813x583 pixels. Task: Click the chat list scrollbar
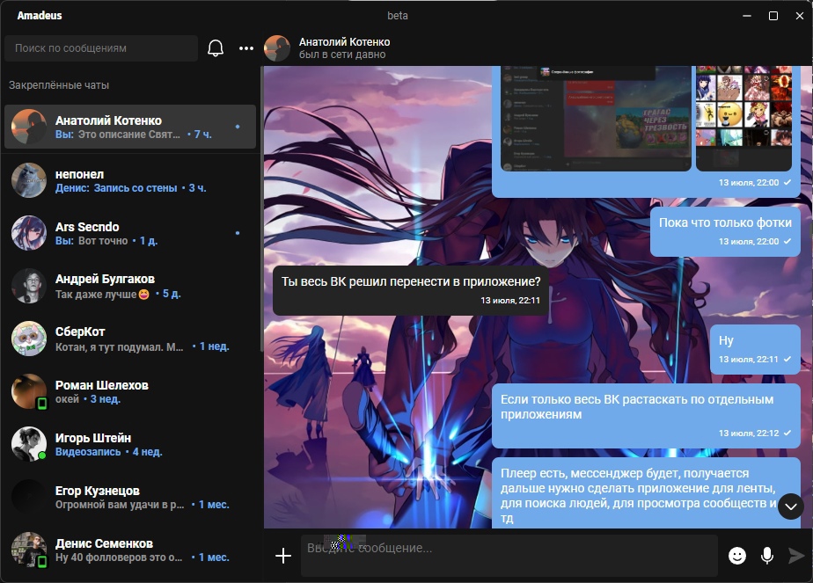tap(261, 210)
